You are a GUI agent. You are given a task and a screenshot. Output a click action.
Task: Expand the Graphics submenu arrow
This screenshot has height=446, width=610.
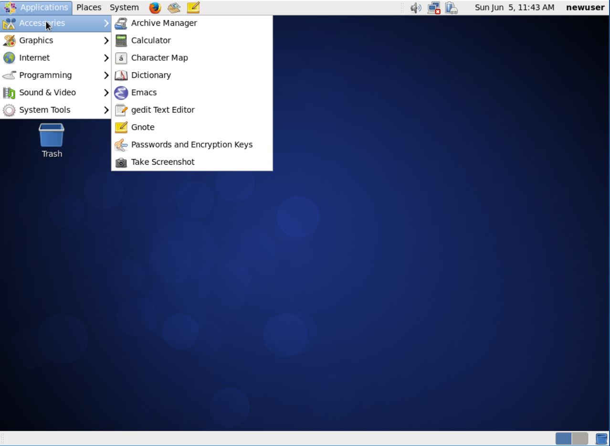pos(106,41)
